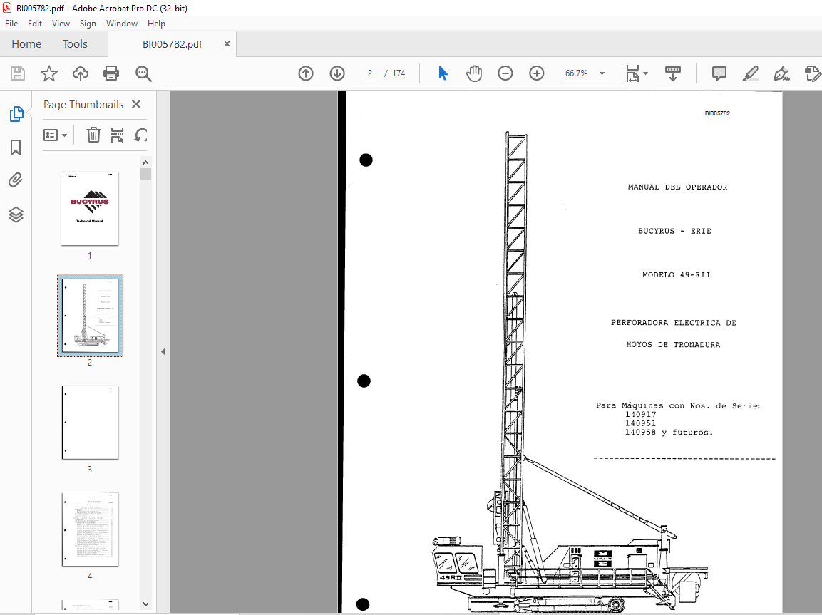Open the Attachments paperclip panel
The width and height of the screenshot is (822, 615).
click(x=16, y=180)
